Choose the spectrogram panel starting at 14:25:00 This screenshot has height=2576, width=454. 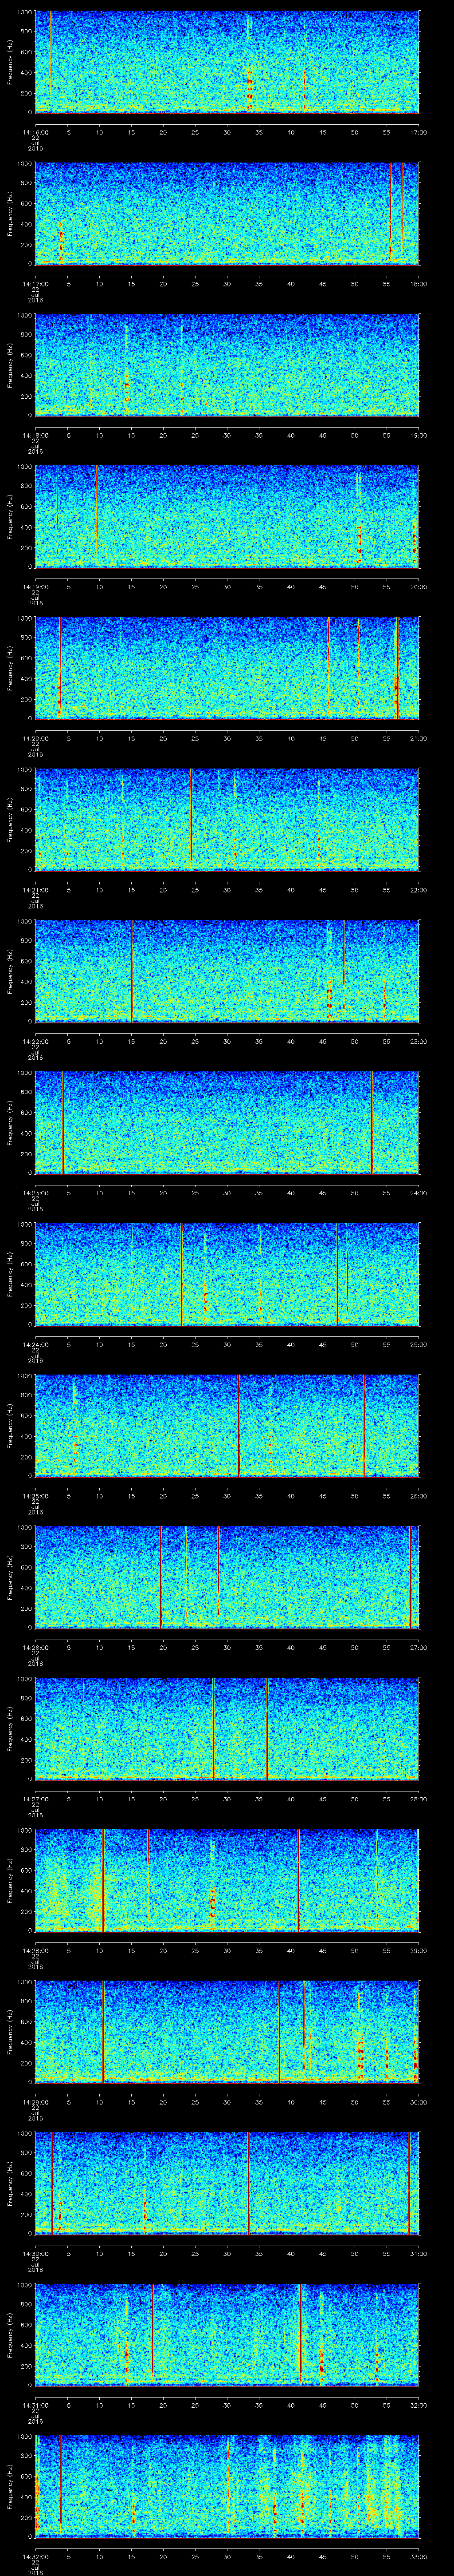(227, 1425)
